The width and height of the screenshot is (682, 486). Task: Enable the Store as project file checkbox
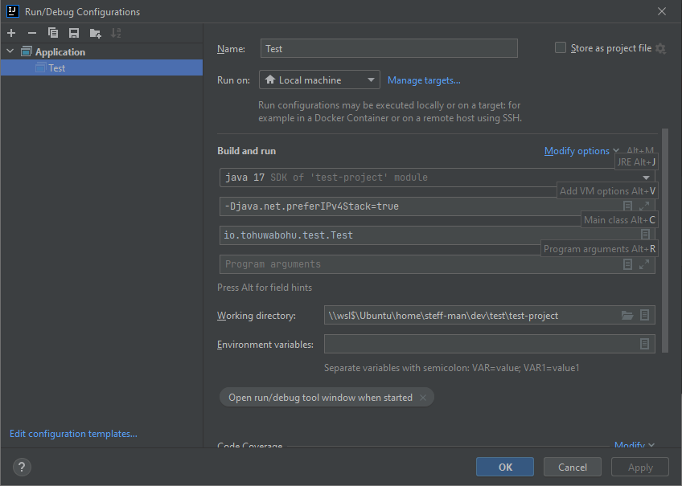click(x=561, y=48)
